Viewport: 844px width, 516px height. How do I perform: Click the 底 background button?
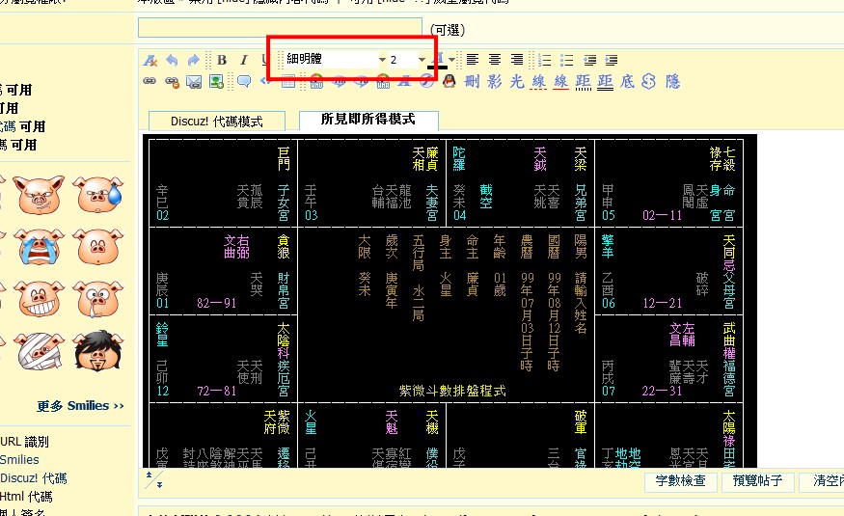point(627,81)
